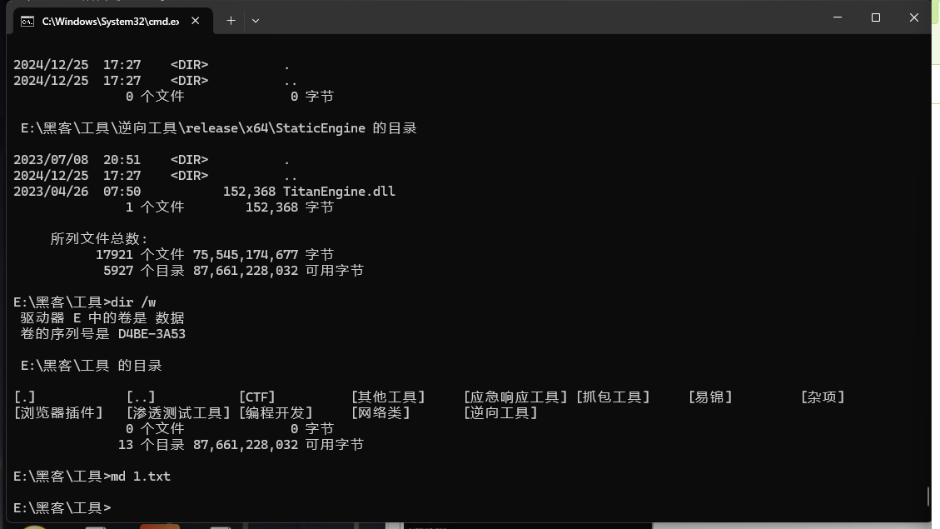Viewport: 940px width, 529px height.
Task: Click the [逆向工具] directory entry
Action: 500,413
